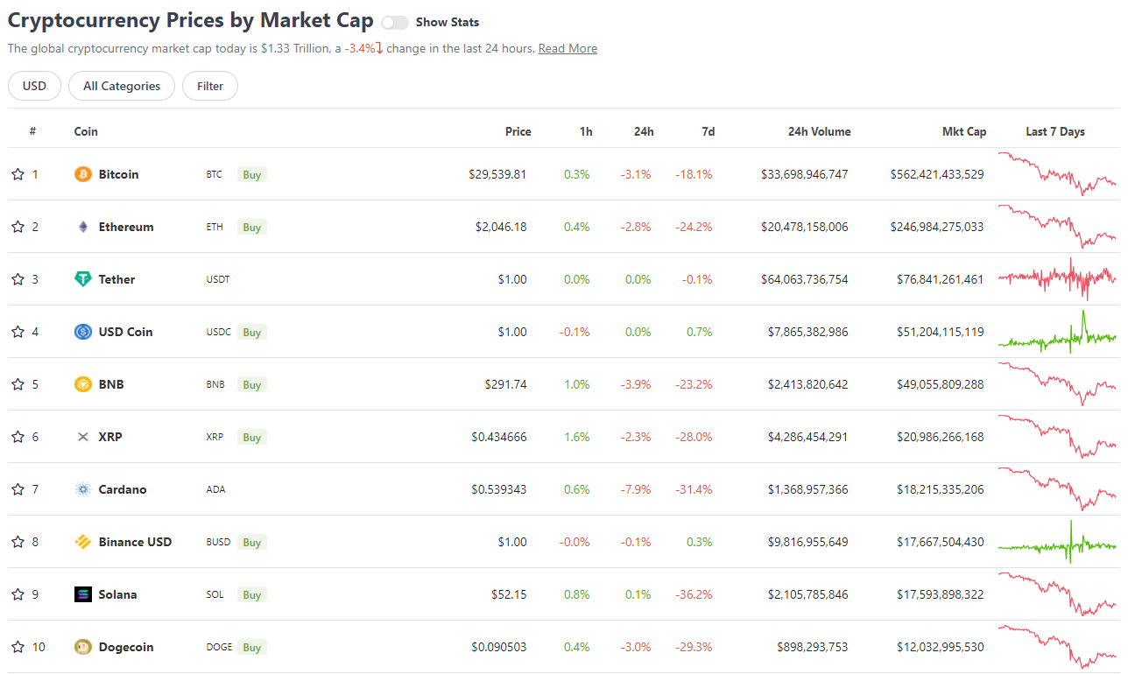The width and height of the screenshot is (1128, 674).
Task: Click the BNB logo icon
Action: (x=83, y=384)
